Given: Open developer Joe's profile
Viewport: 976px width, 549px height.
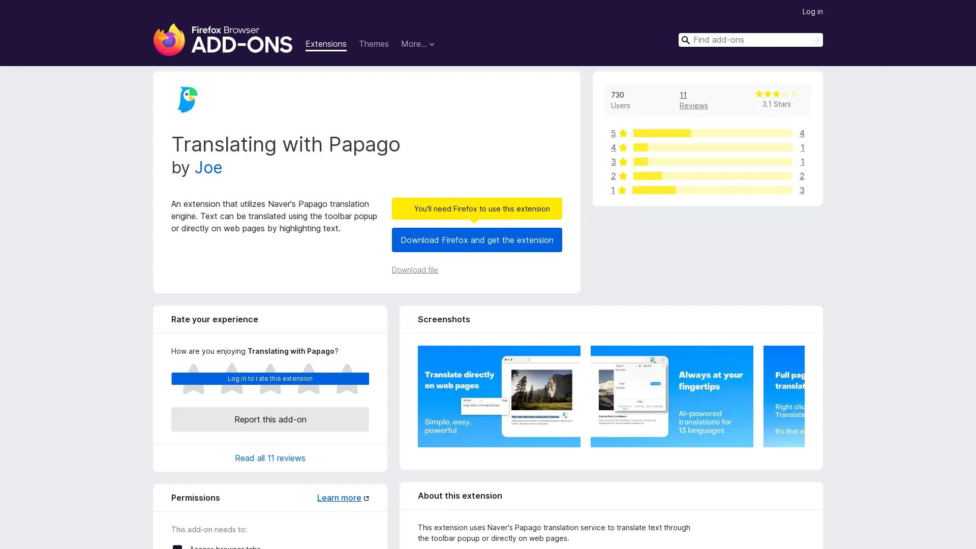Looking at the screenshot, I should (208, 168).
